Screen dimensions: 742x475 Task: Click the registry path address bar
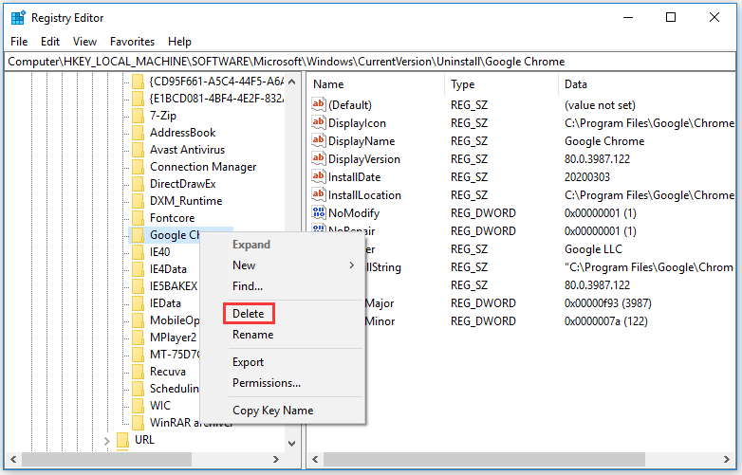point(371,62)
